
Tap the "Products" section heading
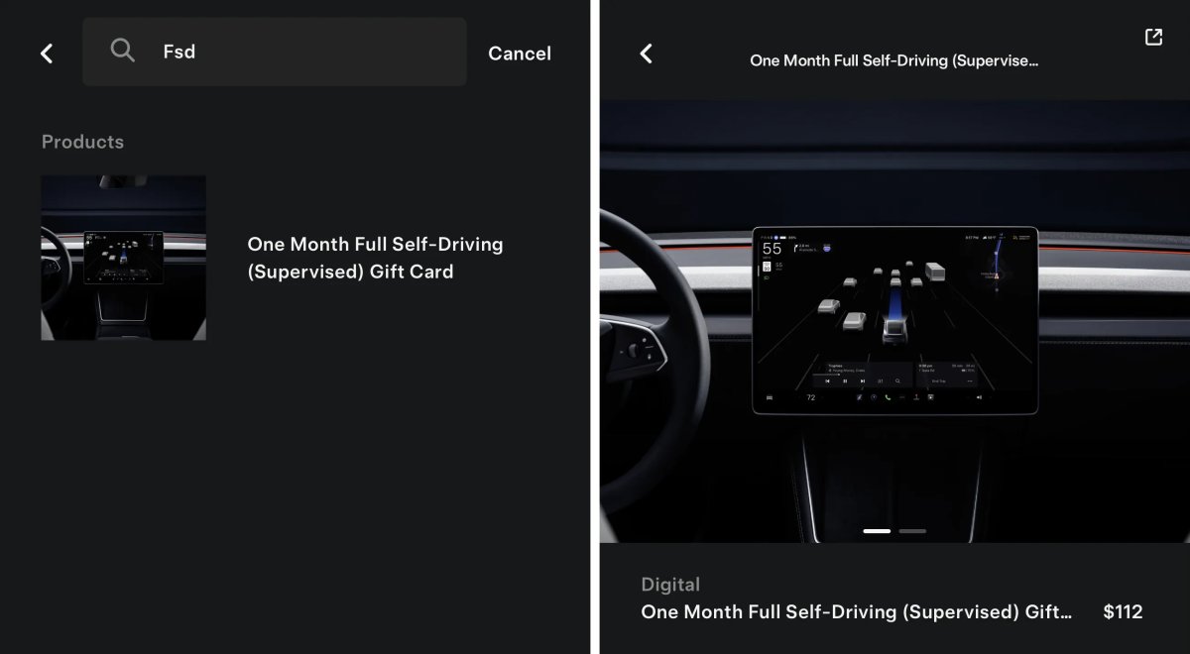pyautogui.click(x=82, y=142)
